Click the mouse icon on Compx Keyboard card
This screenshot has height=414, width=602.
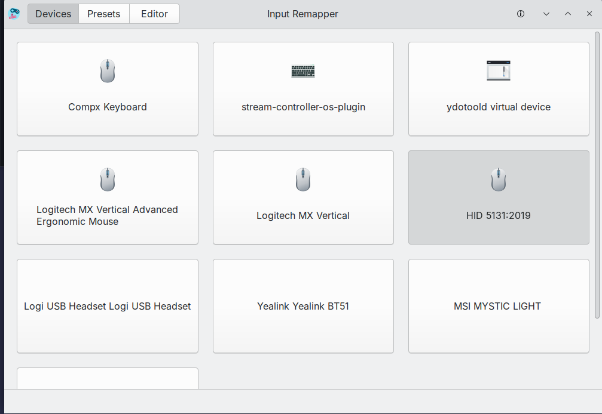coord(108,70)
